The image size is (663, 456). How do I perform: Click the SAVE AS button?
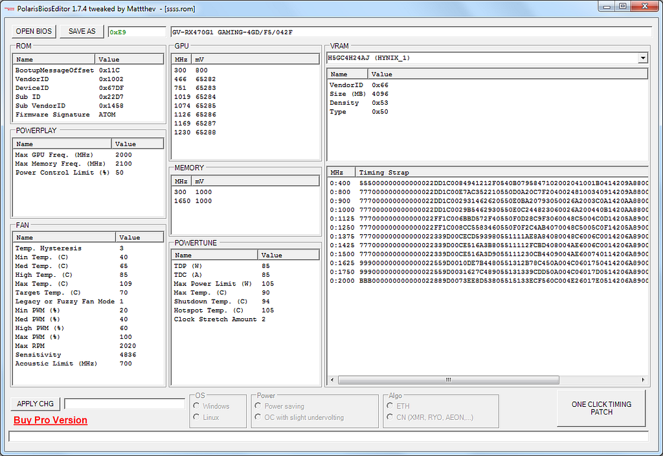[x=82, y=31]
